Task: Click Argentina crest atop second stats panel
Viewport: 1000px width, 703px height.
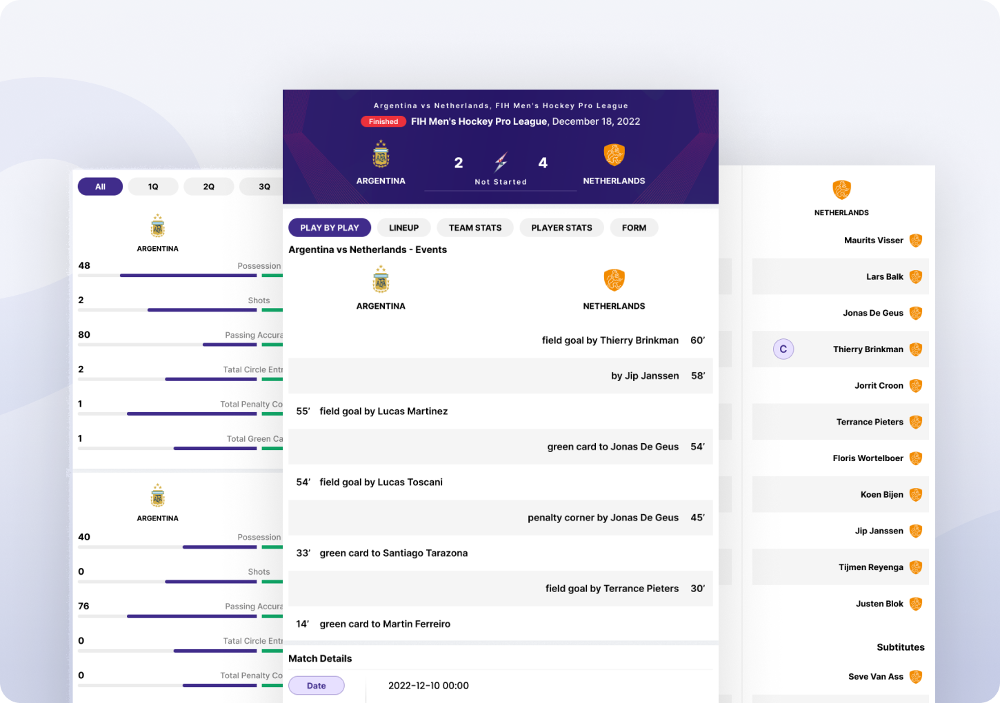Action: click(x=158, y=496)
